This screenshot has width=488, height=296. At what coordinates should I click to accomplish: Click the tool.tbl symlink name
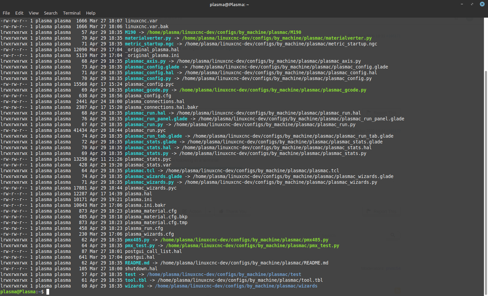click(x=136, y=280)
